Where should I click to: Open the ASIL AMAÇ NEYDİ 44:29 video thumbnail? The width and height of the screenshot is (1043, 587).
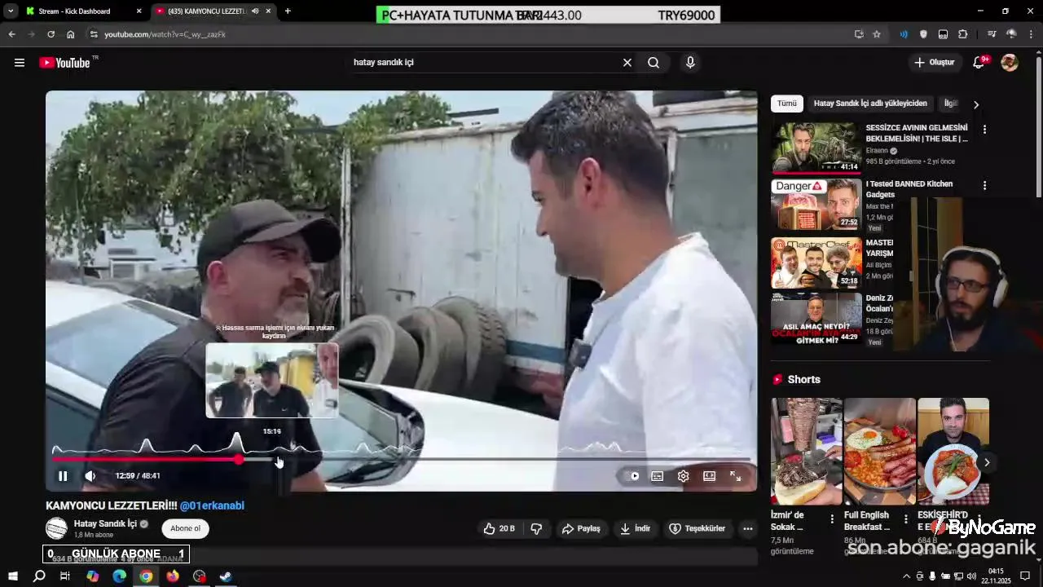pyautogui.click(x=816, y=318)
